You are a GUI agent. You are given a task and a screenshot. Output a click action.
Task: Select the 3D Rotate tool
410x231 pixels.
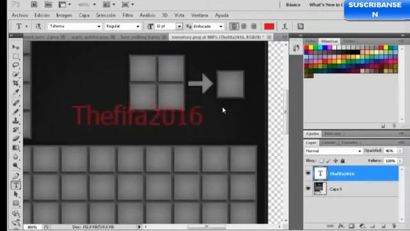pos(16,214)
